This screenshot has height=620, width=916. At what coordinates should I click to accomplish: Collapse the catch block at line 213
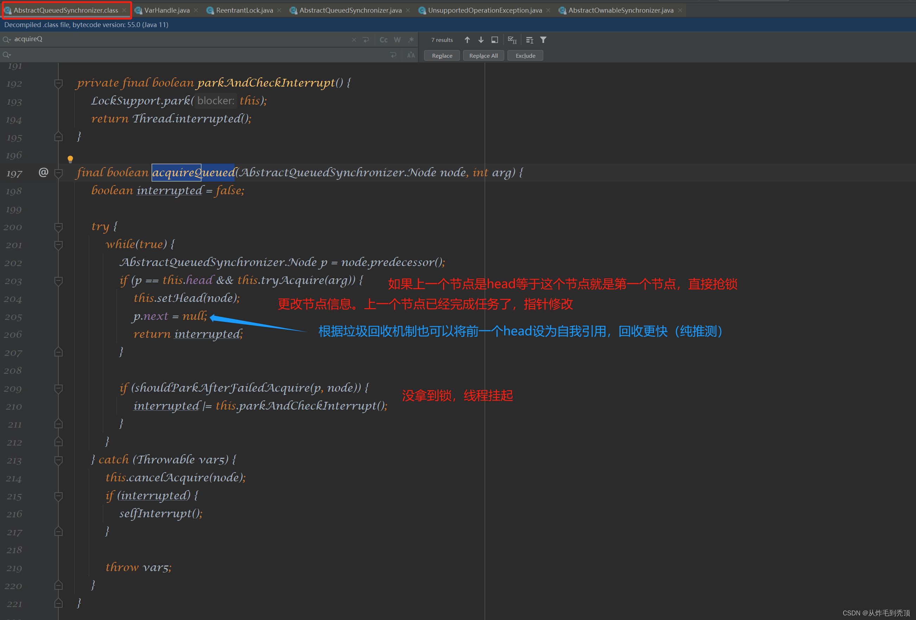click(x=58, y=460)
